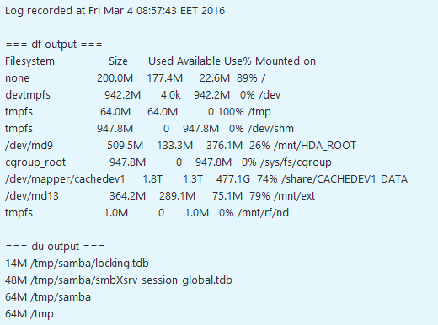Click the '64M /tmp/samba' line
This screenshot has height=325, width=438.
[48, 297]
